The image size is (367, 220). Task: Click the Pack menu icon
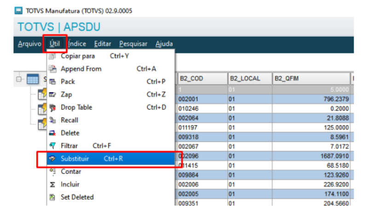(52, 82)
